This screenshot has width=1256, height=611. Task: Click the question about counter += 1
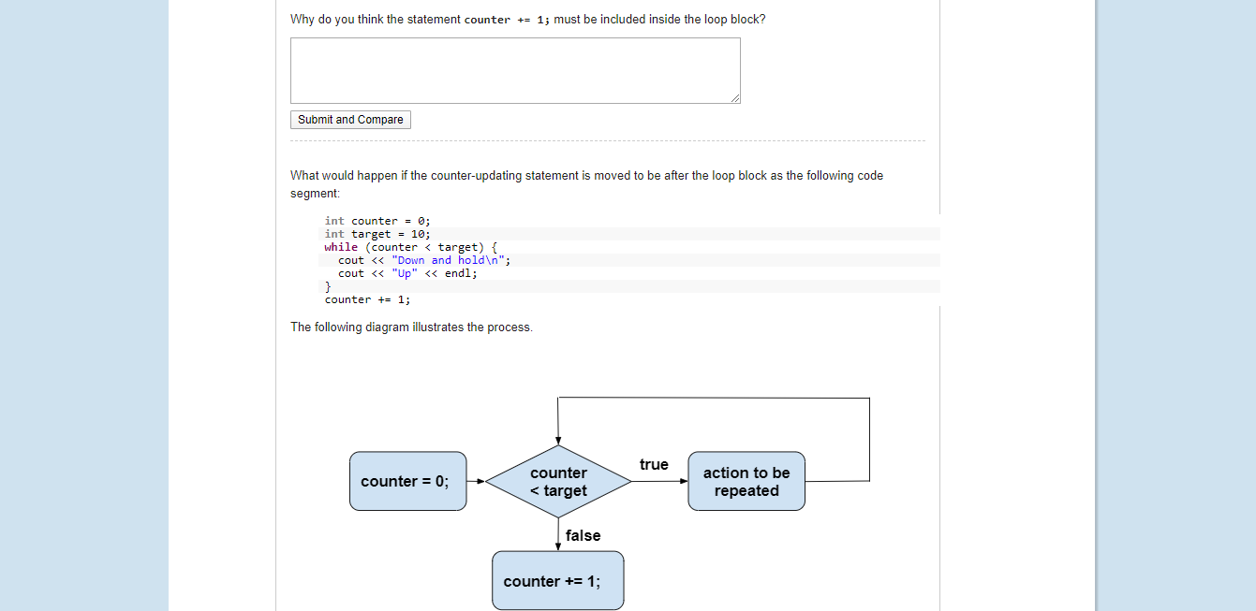[527, 19]
